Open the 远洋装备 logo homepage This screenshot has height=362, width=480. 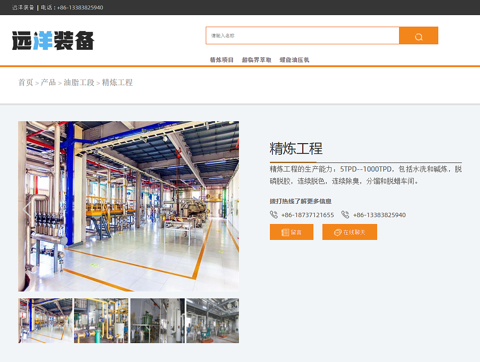pos(53,40)
